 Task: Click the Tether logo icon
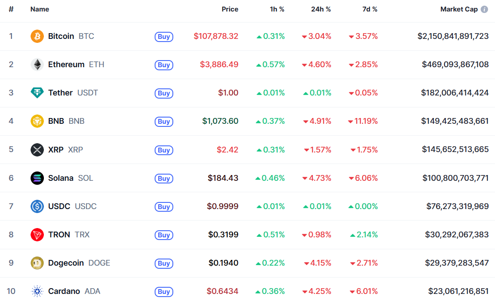(x=37, y=93)
